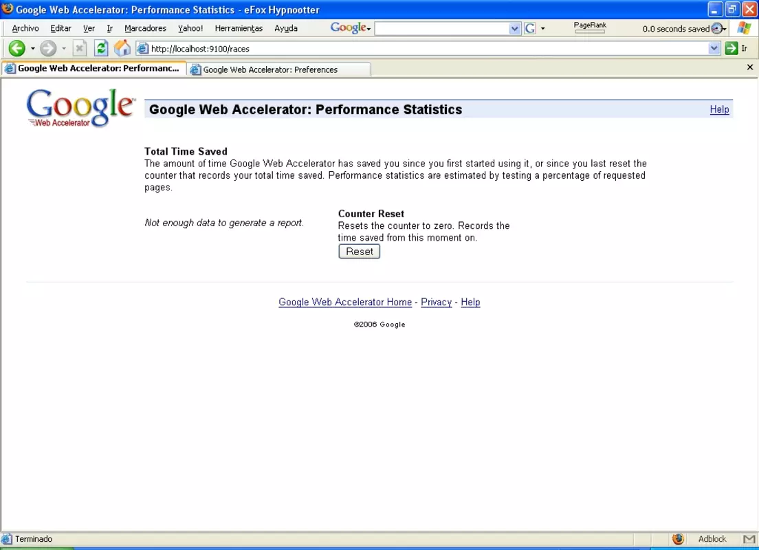Open the Herramientas menu
The width and height of the screenshot is (759, 550).
(x=239, y=28)
